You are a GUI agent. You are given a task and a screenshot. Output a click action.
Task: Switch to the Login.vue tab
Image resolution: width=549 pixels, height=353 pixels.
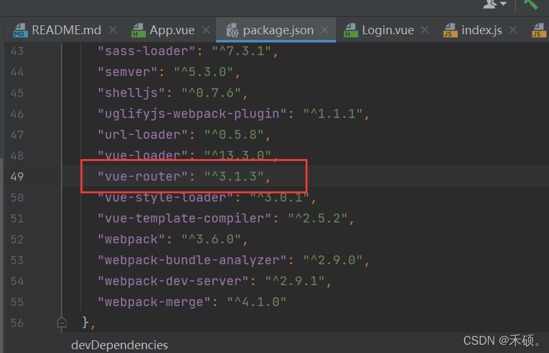tap(387, 30)
